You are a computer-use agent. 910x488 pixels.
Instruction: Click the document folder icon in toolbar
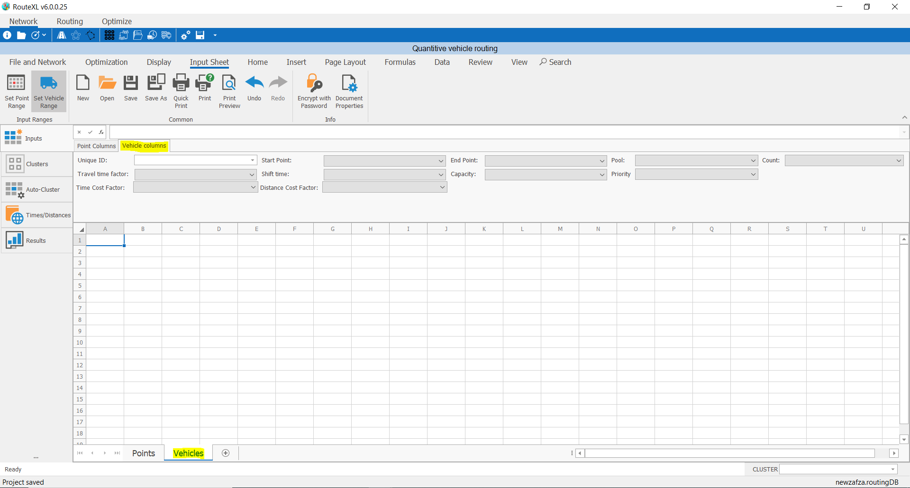[138, 35]
